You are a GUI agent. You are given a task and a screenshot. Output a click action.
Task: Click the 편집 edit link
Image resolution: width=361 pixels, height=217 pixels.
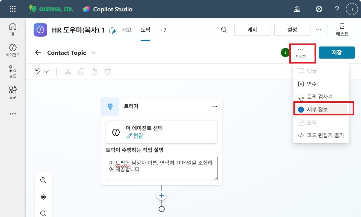tap(138, 136)
